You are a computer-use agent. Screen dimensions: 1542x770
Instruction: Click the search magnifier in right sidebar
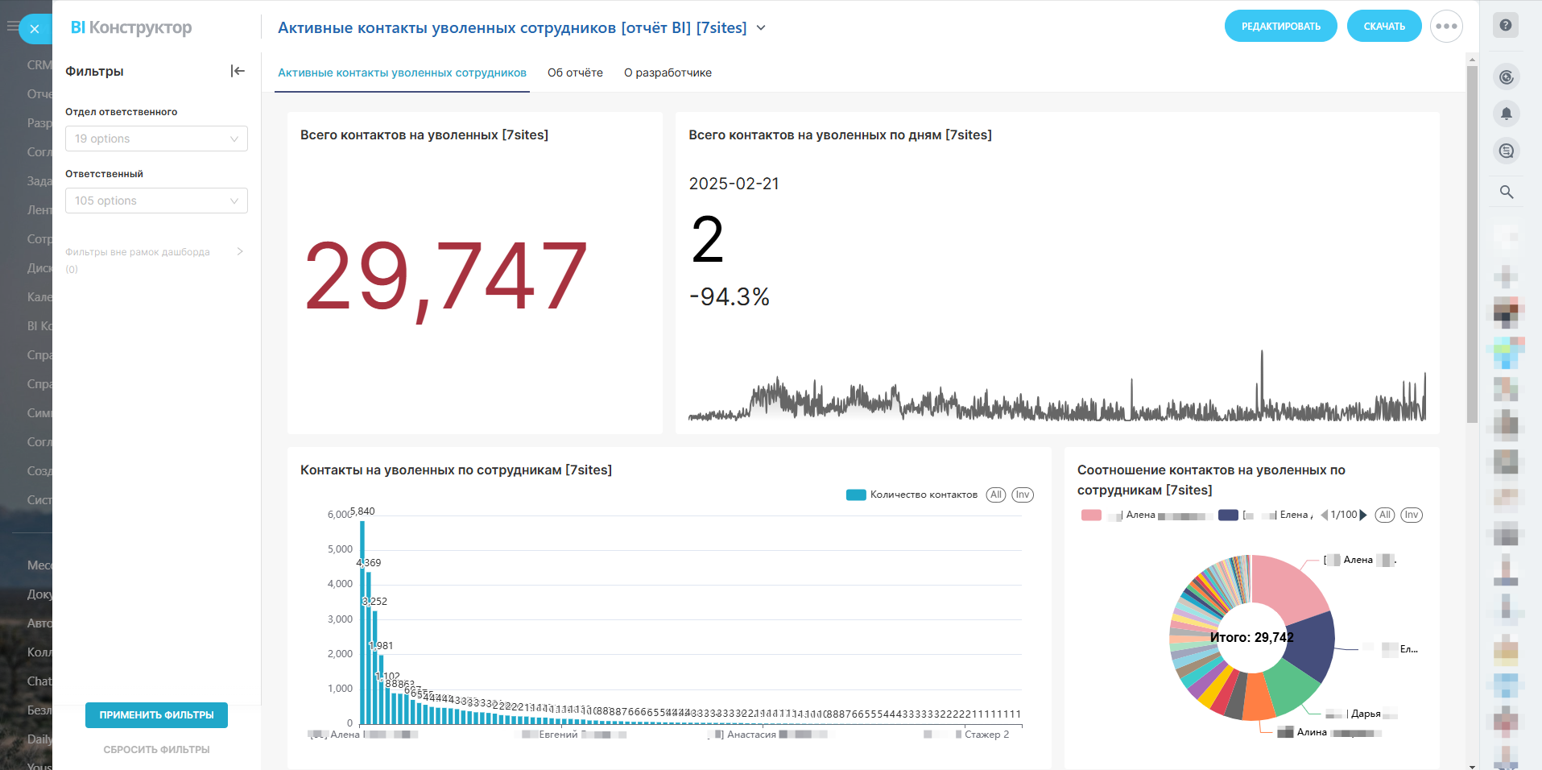pos(1506,192)
